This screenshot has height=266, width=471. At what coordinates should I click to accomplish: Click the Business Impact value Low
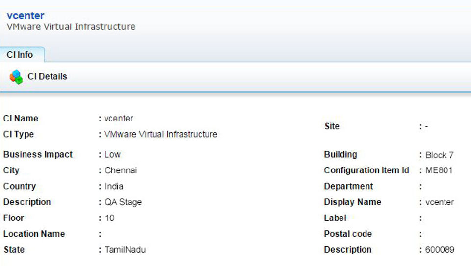pyautogui.click(x=112, y=155)
